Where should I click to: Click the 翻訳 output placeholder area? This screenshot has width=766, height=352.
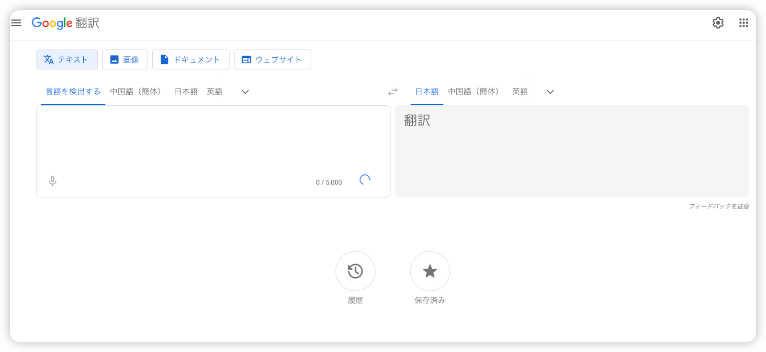coord(572,151)
